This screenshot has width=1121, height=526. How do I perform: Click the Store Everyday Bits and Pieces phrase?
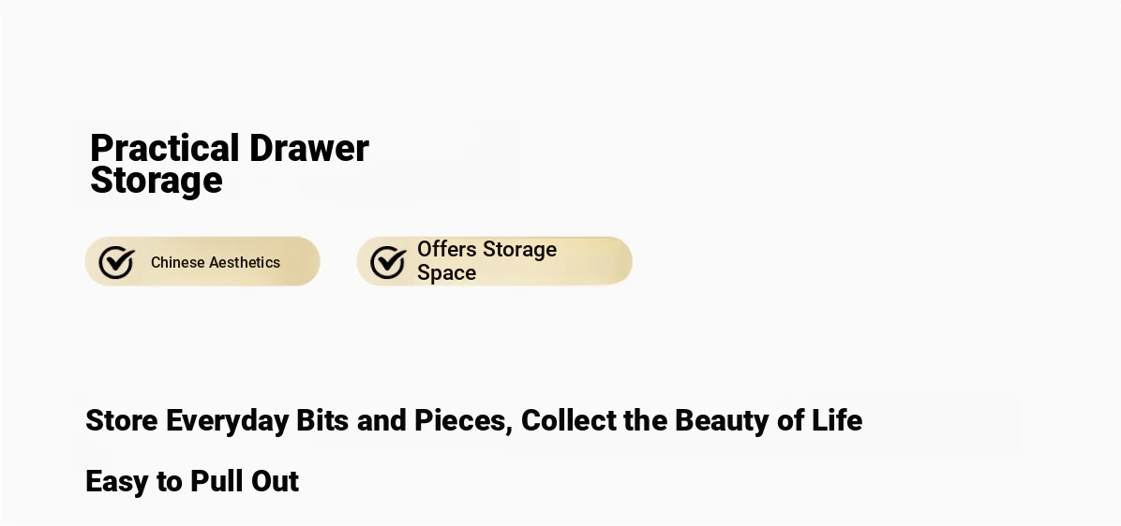pos(299,420)
